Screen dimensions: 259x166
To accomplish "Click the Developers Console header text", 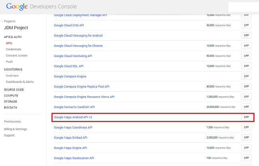I will tap(53, 7).
